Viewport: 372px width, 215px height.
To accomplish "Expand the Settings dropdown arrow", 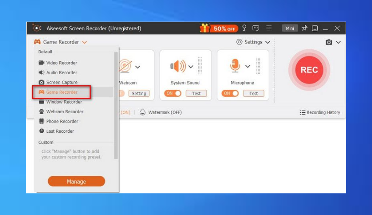I will (267, 42).
